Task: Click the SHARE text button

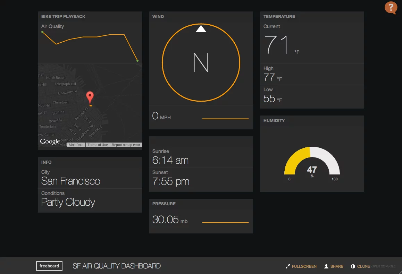Action: (x=337, y=266)
